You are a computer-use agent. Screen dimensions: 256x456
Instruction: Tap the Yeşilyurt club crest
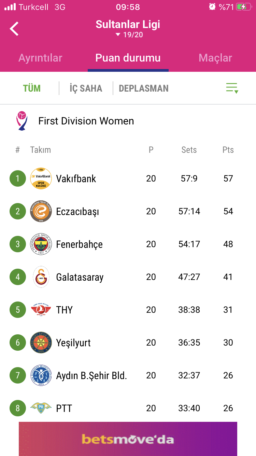coord(41,343)
